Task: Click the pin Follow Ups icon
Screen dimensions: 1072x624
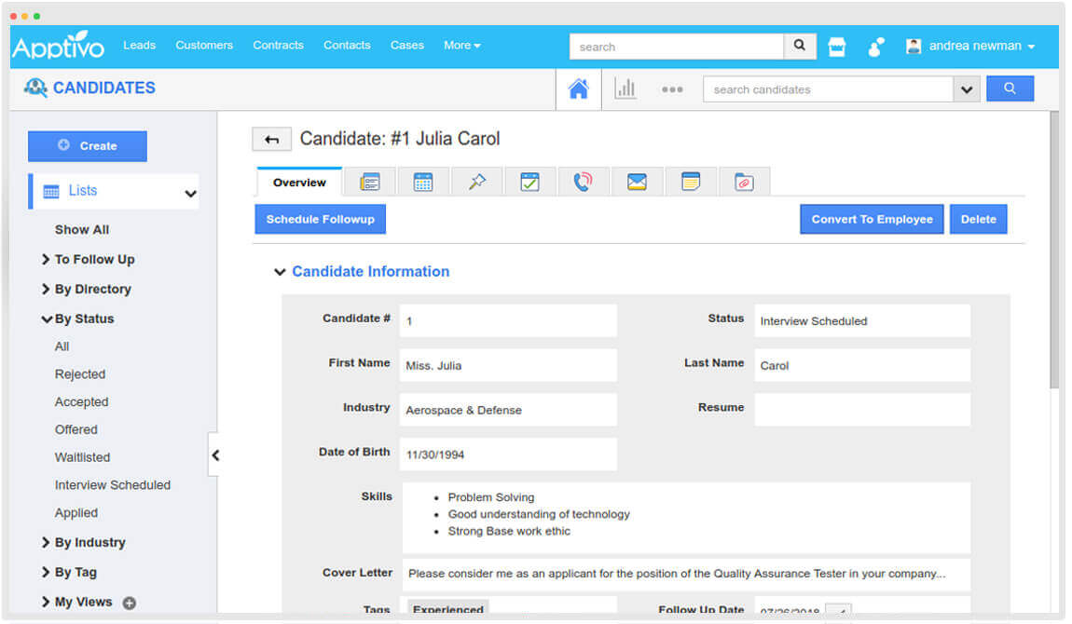Action: tap(476, 182)
